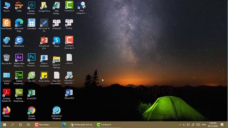This screenshot has width=228, height=128.
Task: Open Foxit Reader from the desktop
Action: (x=6, y=24)
